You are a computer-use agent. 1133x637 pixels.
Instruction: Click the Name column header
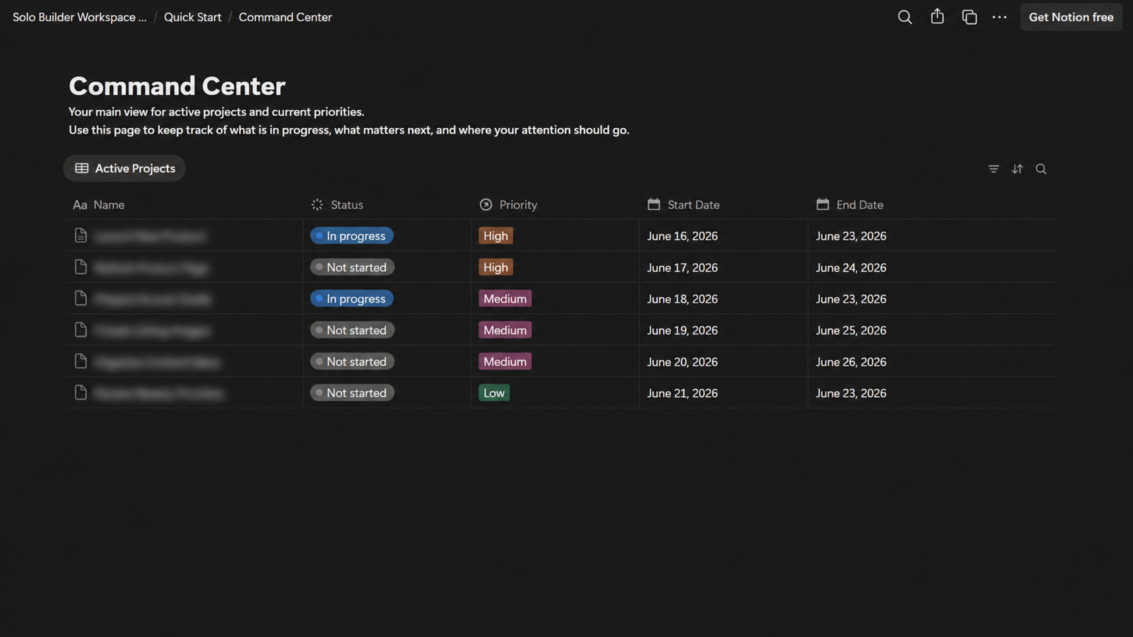point(99,205)
